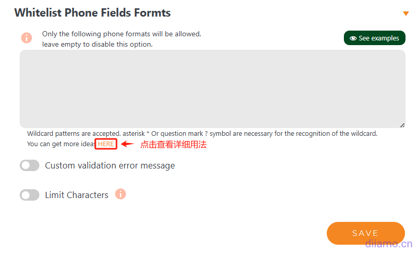420x253 pixels.
Task: Open the HERE link for more ideas
Action: tap(106, 144)
